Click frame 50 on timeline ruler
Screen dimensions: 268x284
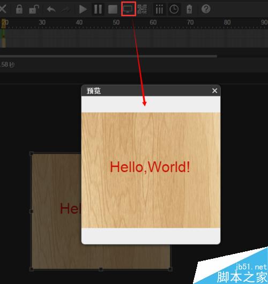[x=116, y=23]
